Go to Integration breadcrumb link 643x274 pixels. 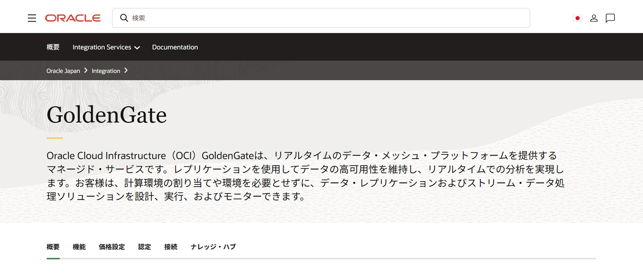[x=106, y=71]
